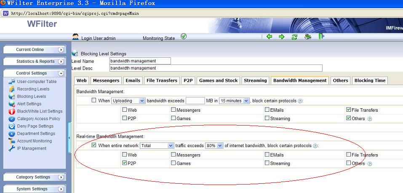Viewport: 403px width, 193px height.
Task: Check Messengers under Bandwidth Management section
Action: 173,110
